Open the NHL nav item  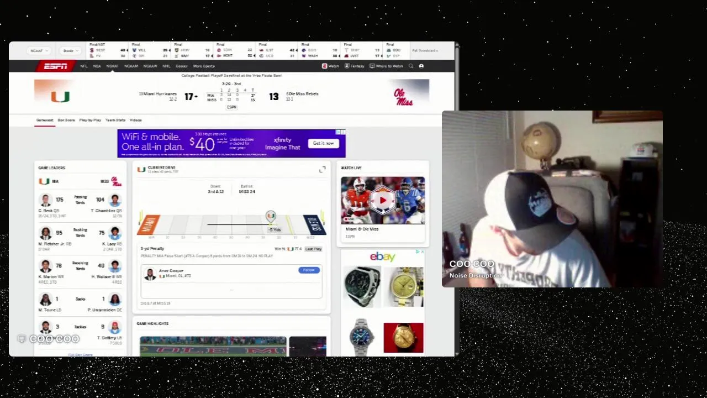coord(166,66)
